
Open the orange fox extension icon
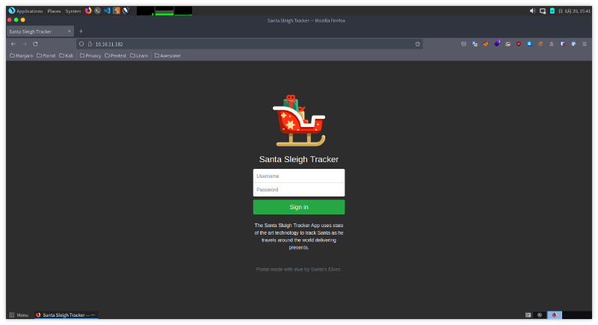point(485,44)
